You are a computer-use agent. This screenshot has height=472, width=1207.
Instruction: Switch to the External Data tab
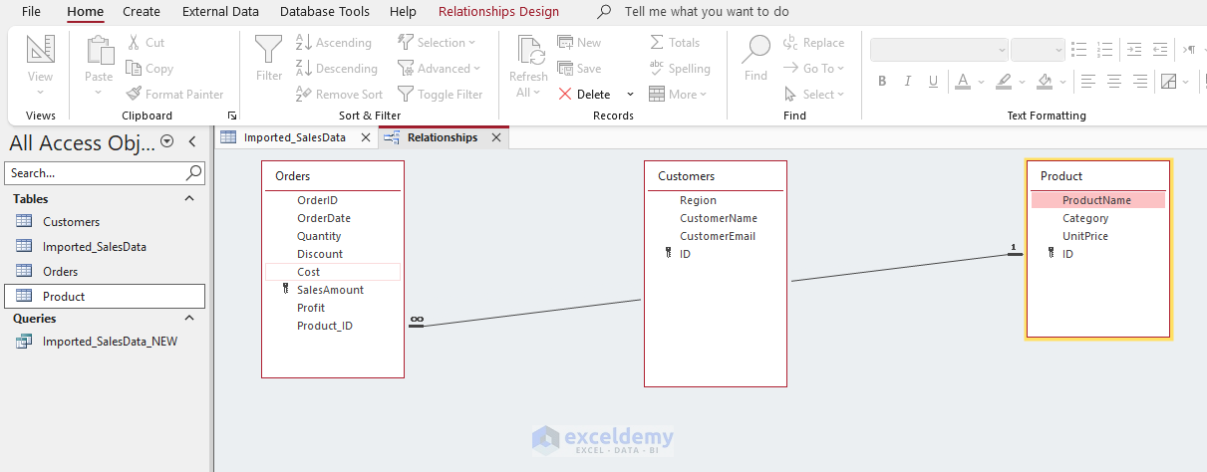pyautogui.click(x=220, y=12)
